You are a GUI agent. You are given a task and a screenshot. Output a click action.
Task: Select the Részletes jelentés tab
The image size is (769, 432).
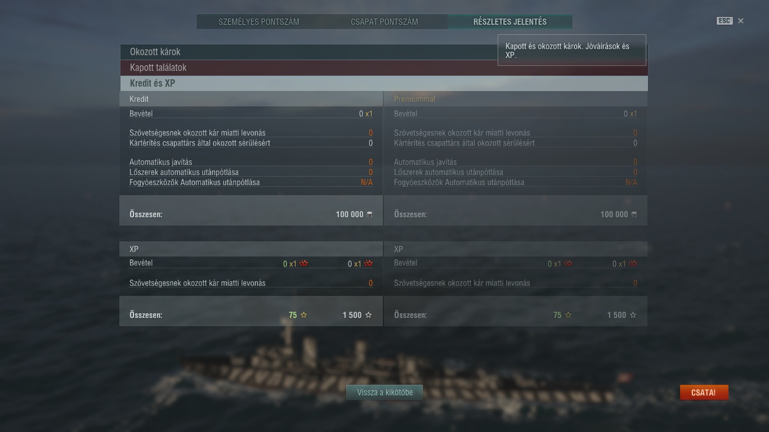(x=510, y=22)
